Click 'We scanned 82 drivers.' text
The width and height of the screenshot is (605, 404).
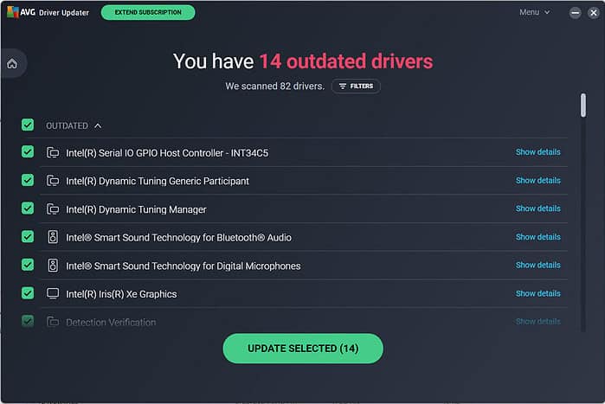[x=274, y=86]
